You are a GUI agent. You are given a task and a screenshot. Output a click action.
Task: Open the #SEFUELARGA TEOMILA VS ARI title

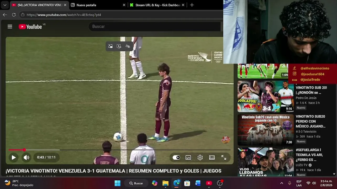tap(309, 155)
